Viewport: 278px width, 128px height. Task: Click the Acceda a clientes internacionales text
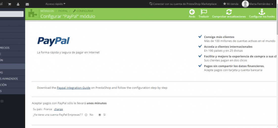228,47
